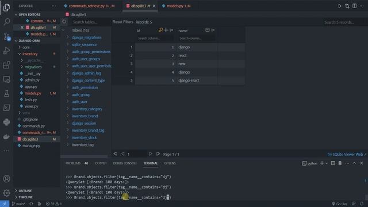The width and height of the screenshot is (368, 207).
Task: Select the inventory_tag table
Action: coord(83,145)
